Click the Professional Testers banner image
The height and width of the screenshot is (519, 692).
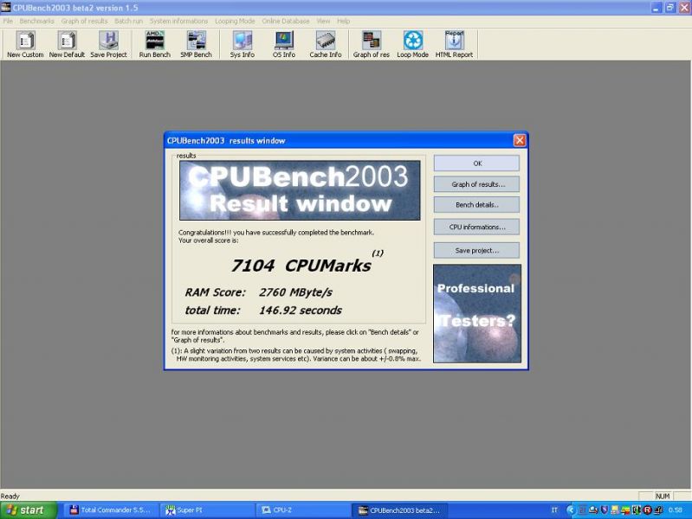click(x=477, y=313)
